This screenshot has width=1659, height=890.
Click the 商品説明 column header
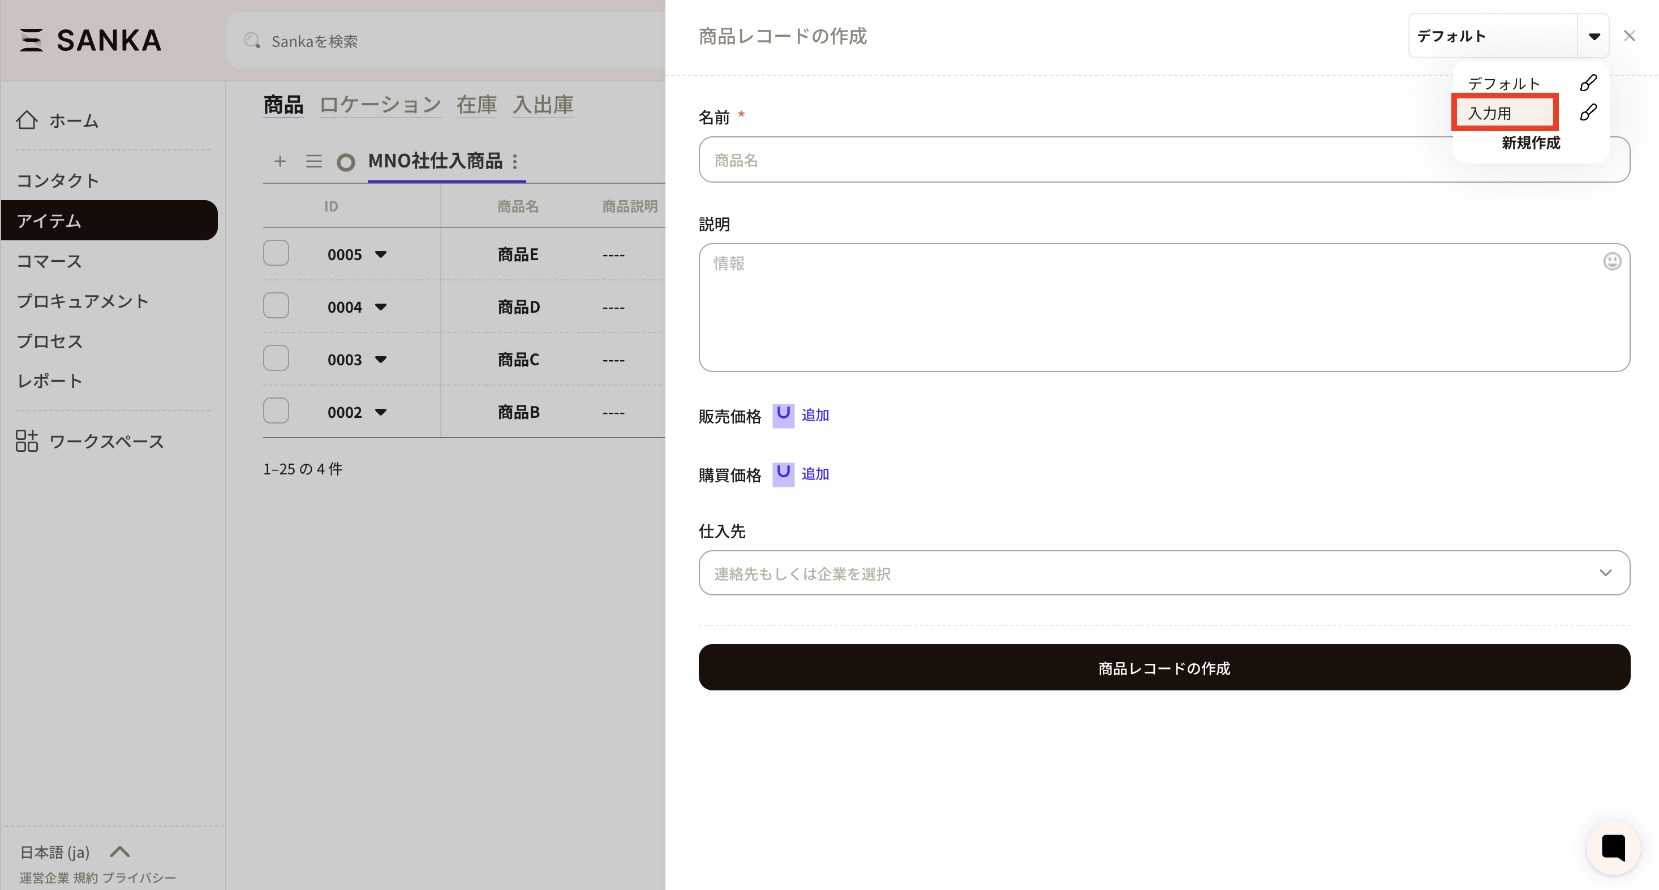pyautogui.click(x=630, y=206)
